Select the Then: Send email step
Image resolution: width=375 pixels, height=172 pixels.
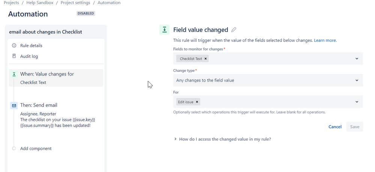coord(39,105)
